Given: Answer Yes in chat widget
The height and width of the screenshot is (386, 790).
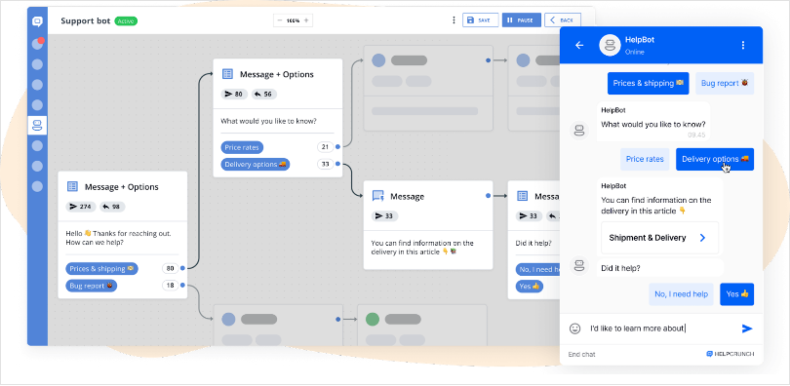Looking at the screenshot, I should click(736, 294).
